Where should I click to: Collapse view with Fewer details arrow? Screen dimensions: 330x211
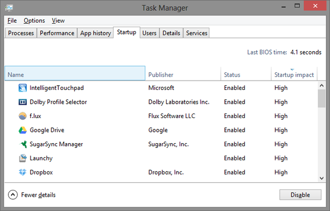click(13, 195)
